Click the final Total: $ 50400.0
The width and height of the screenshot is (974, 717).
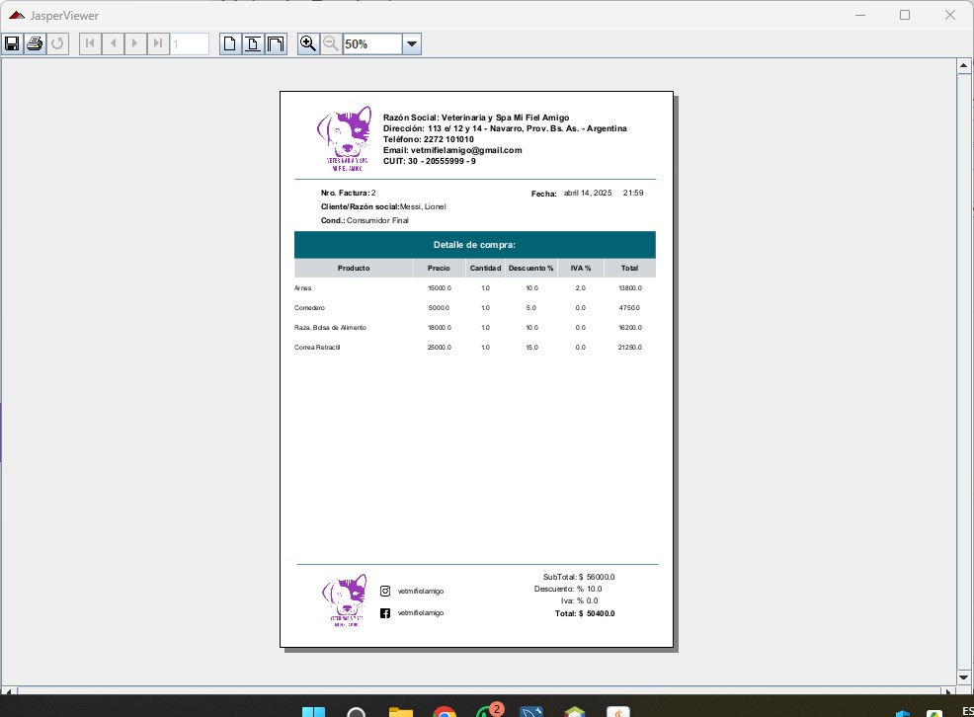(585, 614)
